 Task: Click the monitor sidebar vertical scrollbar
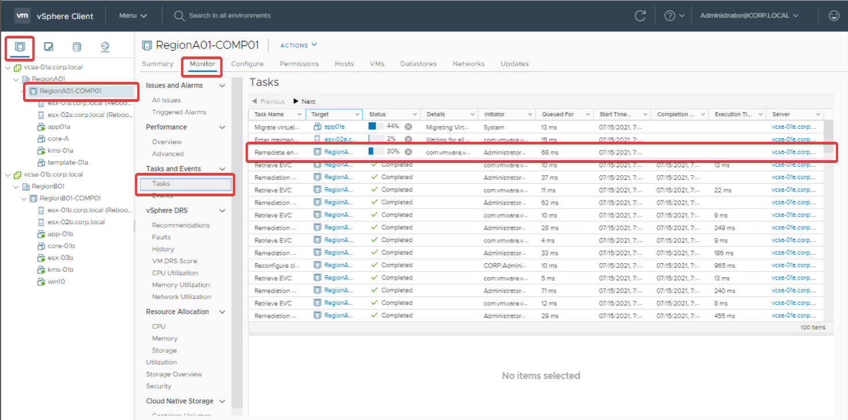(x=237, y=243)
